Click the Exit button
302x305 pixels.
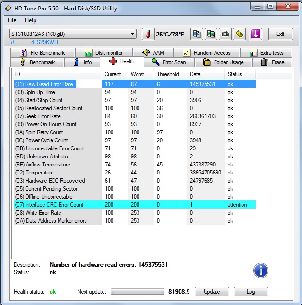click(x=280, y=34)
